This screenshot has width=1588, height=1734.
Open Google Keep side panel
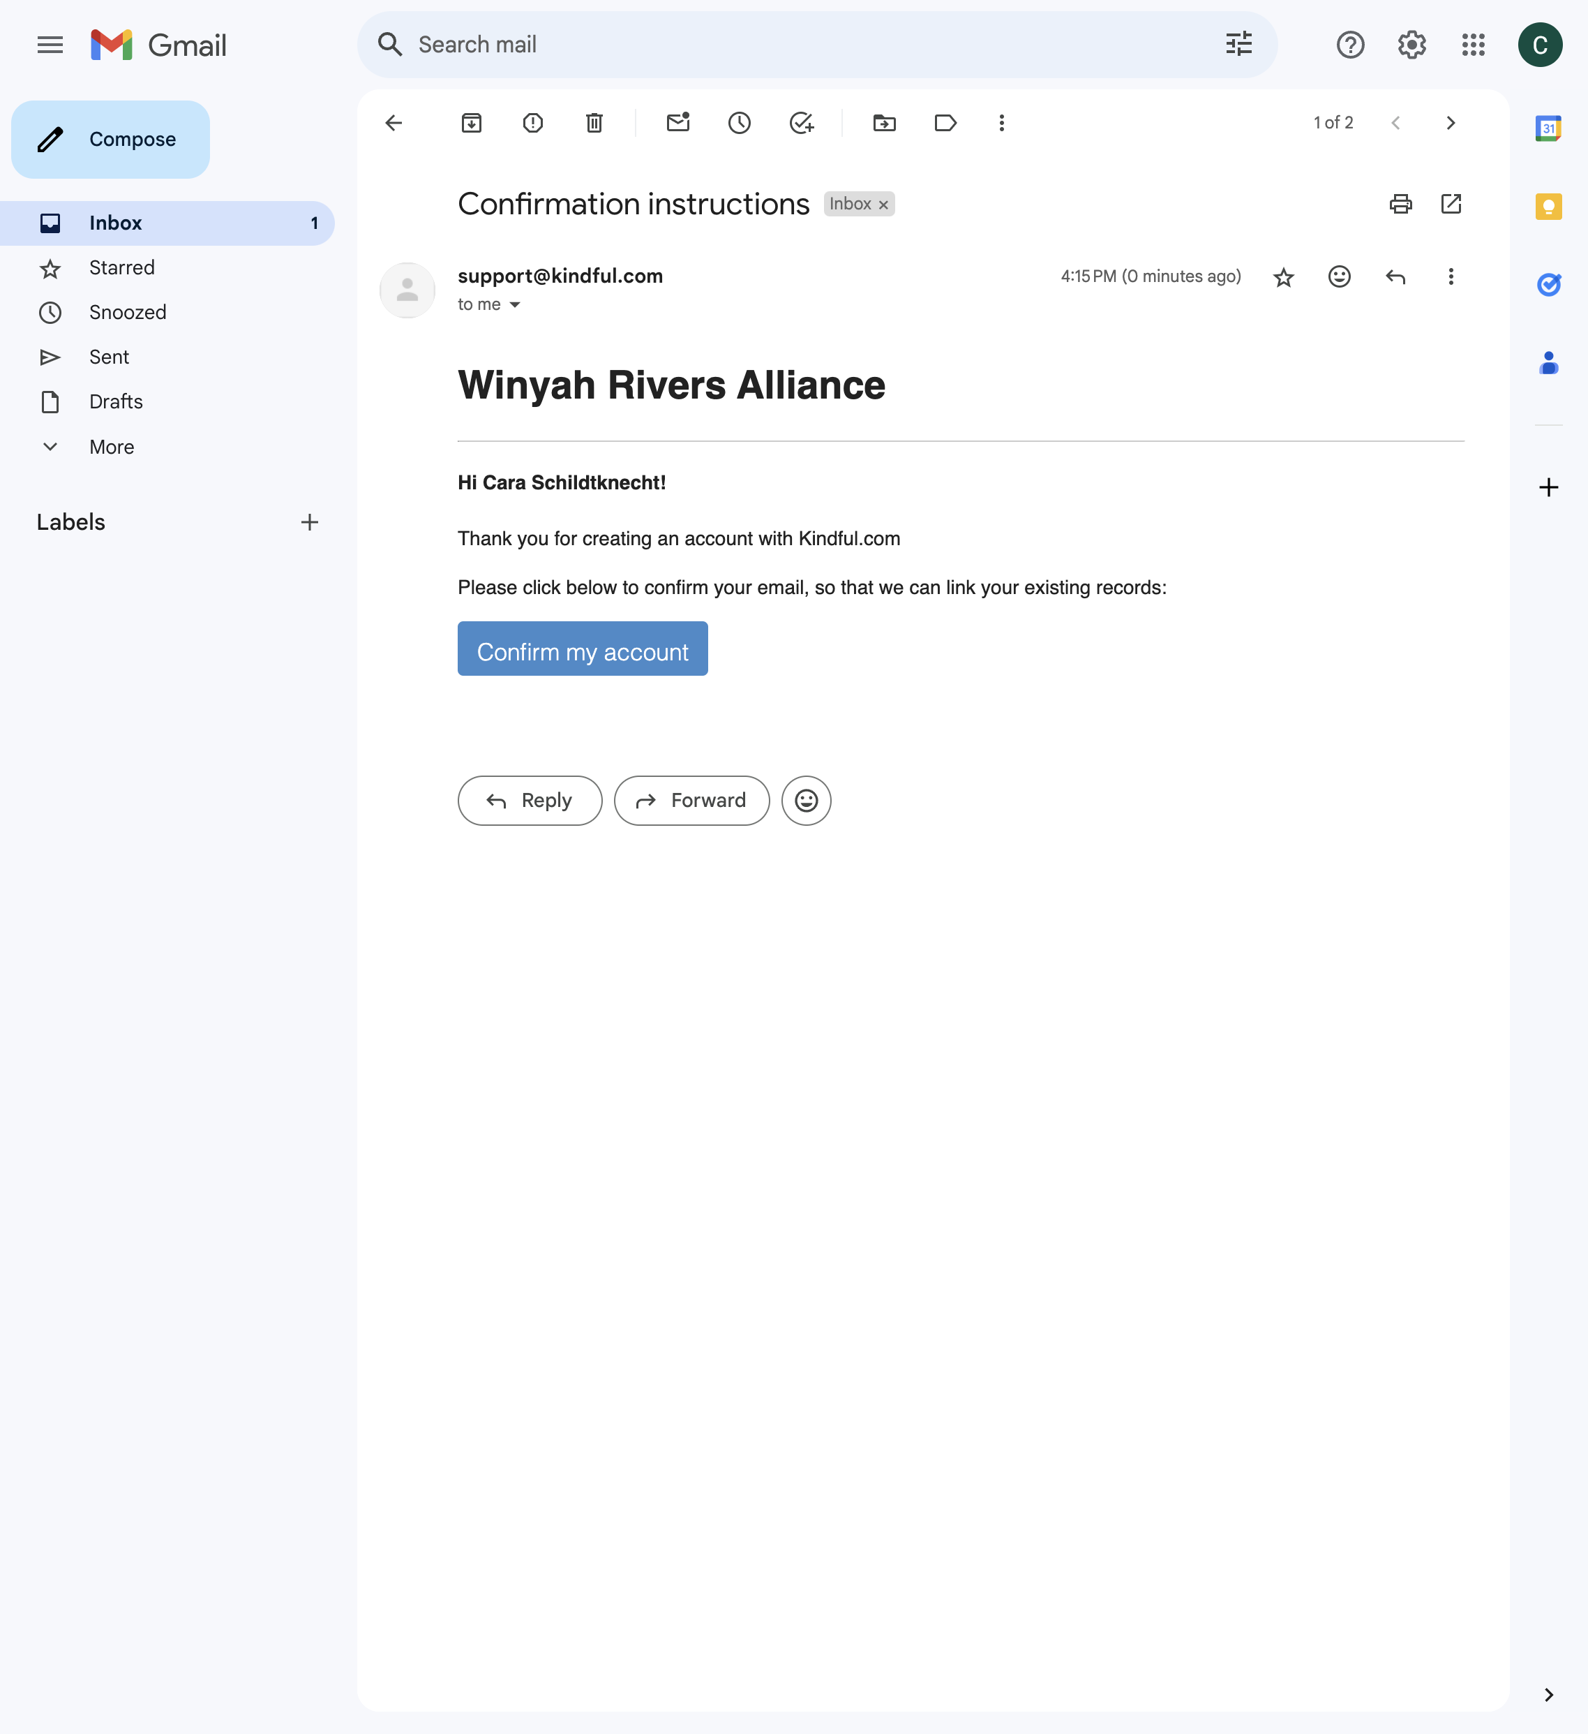click(x=1548, y=207)
